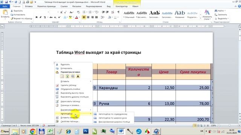241x135 pixels.
Task: Switch to the Макет table tab
Action: click(136, 6)
